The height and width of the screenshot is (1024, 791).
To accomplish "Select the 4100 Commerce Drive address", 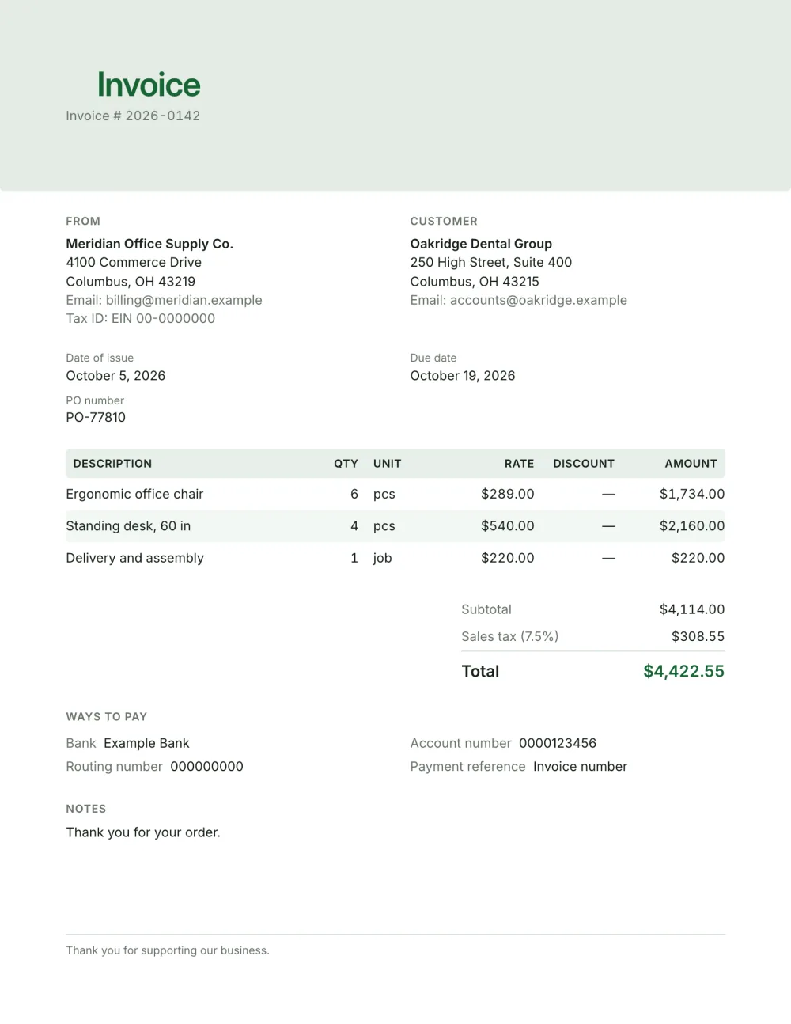I will point(134,262).
